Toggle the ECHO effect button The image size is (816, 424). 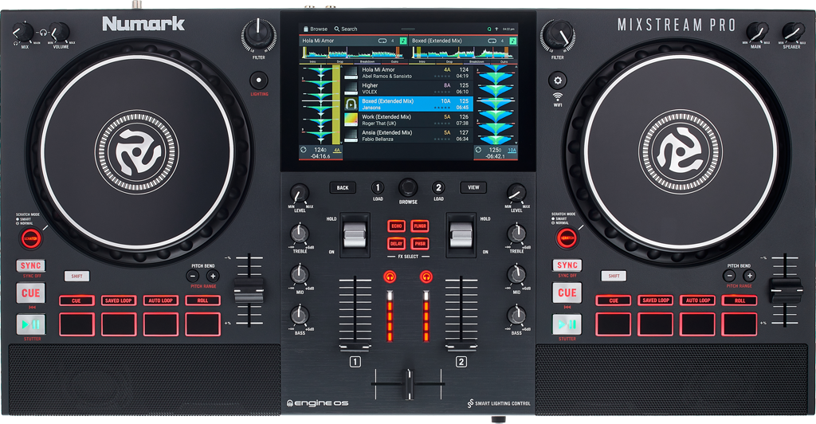(397, 226)
